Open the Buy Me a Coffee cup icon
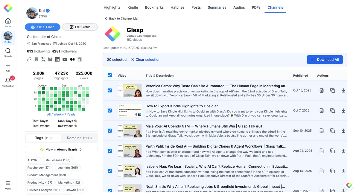Viewport: 359px width, 195px height. [80, 59]
